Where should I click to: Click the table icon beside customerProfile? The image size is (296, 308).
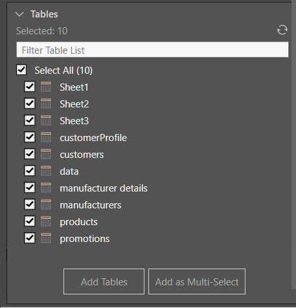(46, 137)
